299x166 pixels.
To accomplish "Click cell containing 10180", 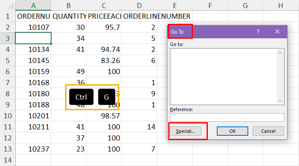I will pos(33,94).
